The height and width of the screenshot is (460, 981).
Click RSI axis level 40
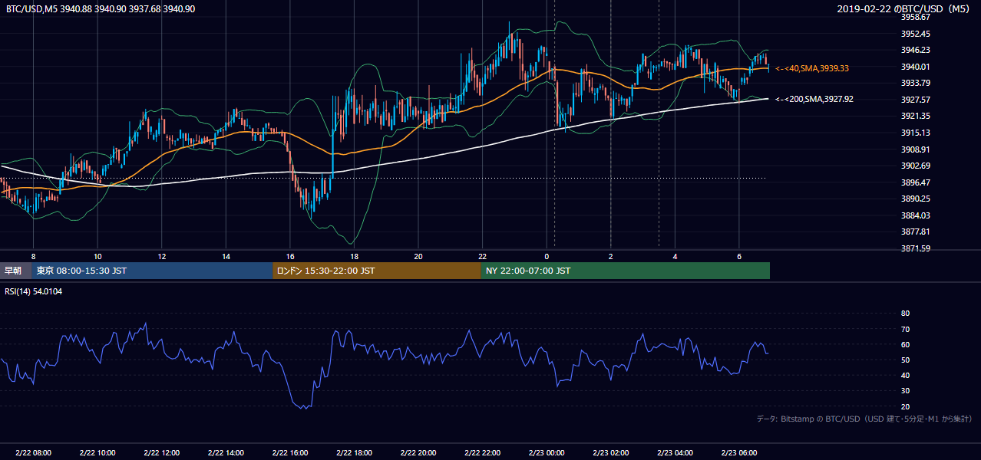906,375
